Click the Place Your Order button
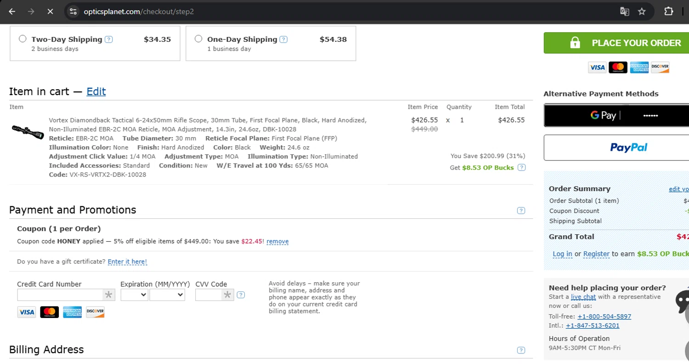 click(616, 43)
